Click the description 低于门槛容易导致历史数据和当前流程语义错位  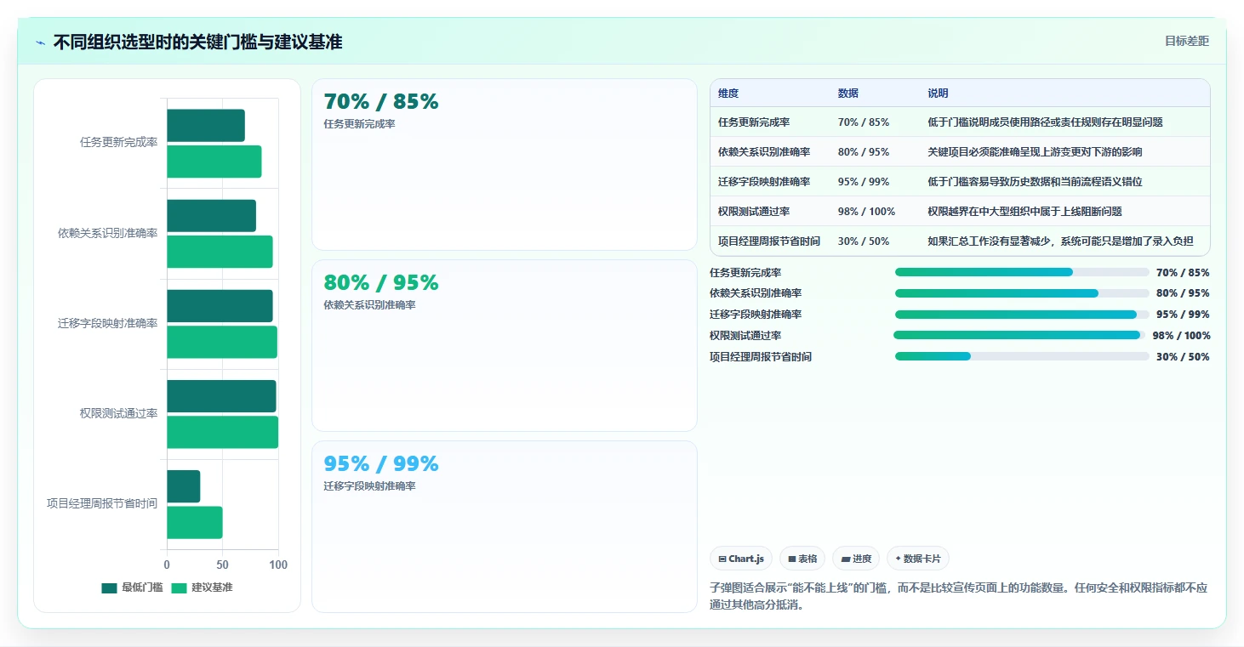point(1036,182)
